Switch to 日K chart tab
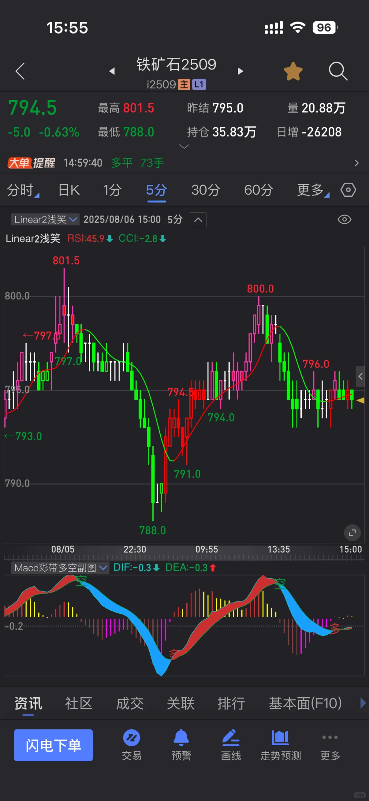This screenshot has width=369, height=801. pos(69,190)
